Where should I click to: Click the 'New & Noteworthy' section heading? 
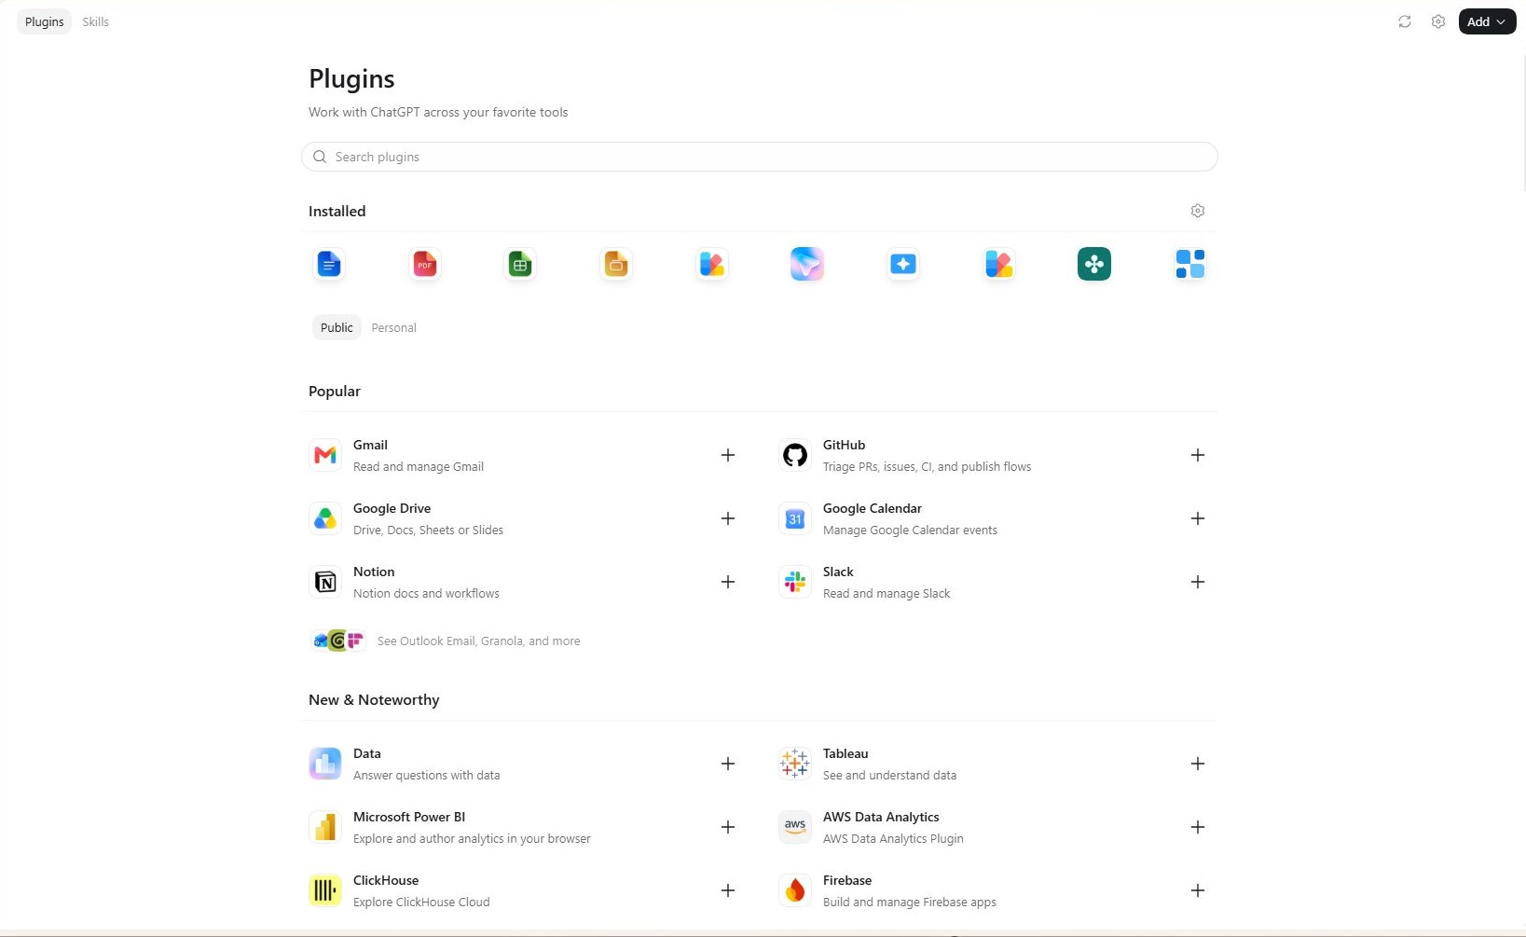(x=374, y=699)
